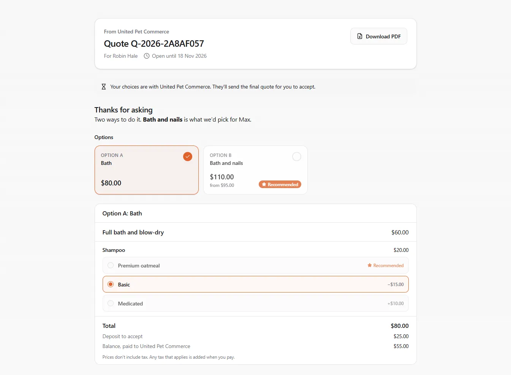
Task: Click the 'For Robin Hale' text
Action: pyautogui.click(x=121, y=56)
